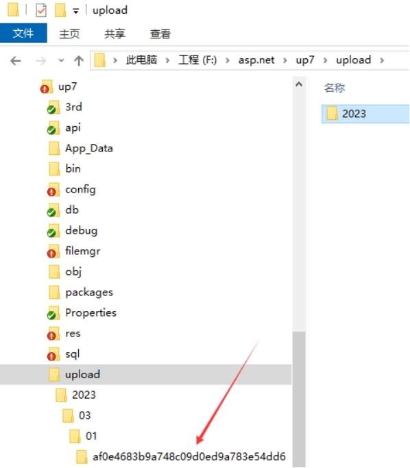Screen dimensions: 410x468
Task: Open the 文件 menu tab
Action: (x=23, y=33)
